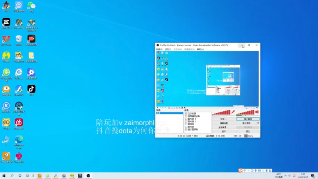Toggle the 图片源 2 source checkbox

point(186,121)
